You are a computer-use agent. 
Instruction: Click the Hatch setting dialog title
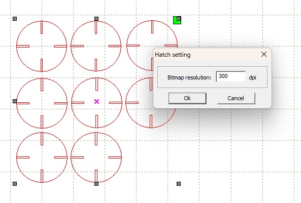(173, 55)
